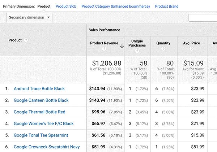Click help icon under Quantity header
This screenshot has height=152, width=217.
point(163,49)
